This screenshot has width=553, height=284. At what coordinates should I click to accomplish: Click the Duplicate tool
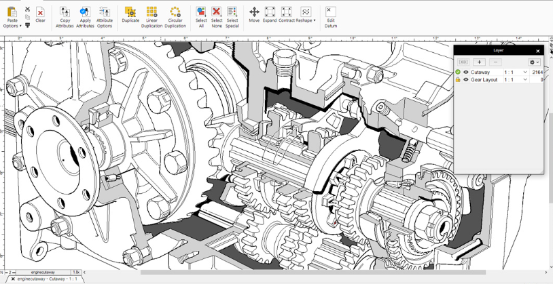click(130, 14)
